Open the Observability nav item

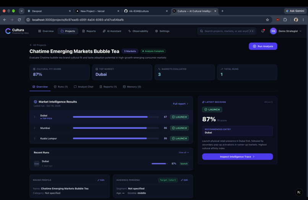click(138, 31)
